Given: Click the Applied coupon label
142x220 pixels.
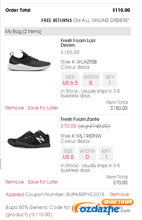Looking at the screenshot, I should click(x=15, y=195).
